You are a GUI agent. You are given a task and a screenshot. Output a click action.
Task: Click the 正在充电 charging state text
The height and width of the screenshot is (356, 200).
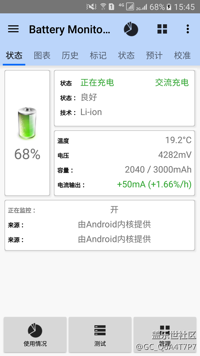tap(97, 83)
